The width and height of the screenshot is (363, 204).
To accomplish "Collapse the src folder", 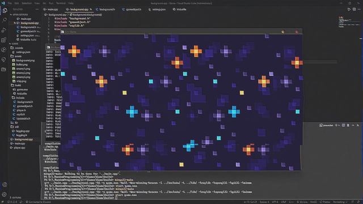I will [x=15, y=127].
